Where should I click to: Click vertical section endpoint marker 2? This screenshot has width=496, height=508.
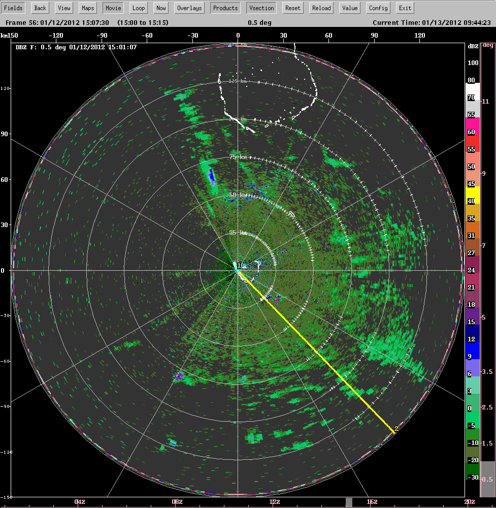[396, 429]
